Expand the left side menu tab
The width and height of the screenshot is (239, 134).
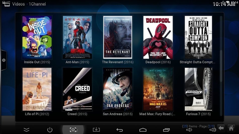tap(4, 60)
